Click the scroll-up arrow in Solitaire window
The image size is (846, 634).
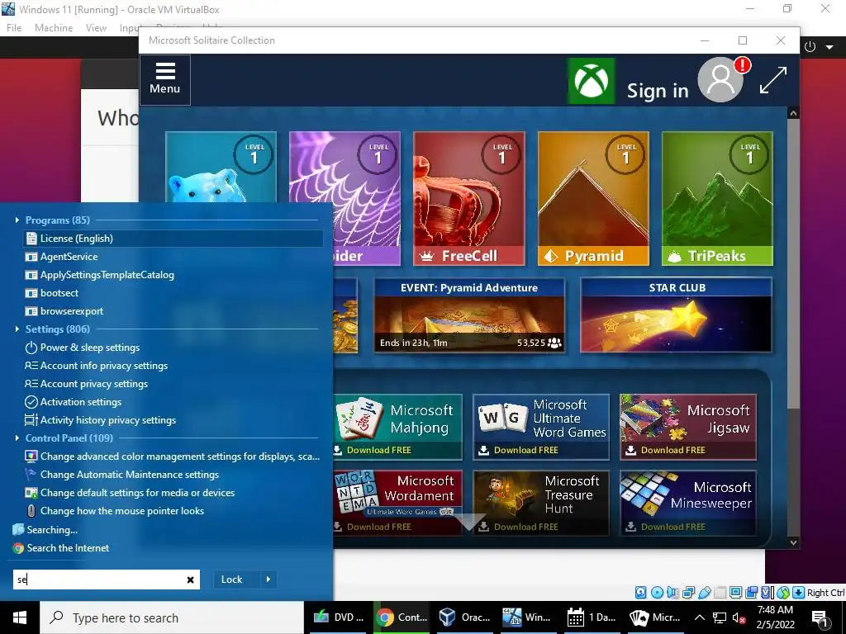tap(793, 113)
